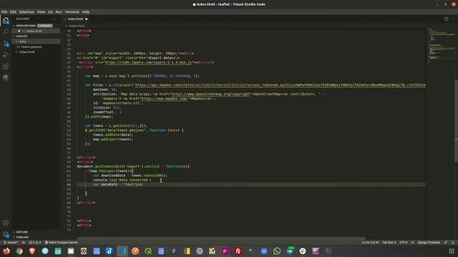
Task: Open the Explorer view in activity bar
Action: click(x=6, y=21)
